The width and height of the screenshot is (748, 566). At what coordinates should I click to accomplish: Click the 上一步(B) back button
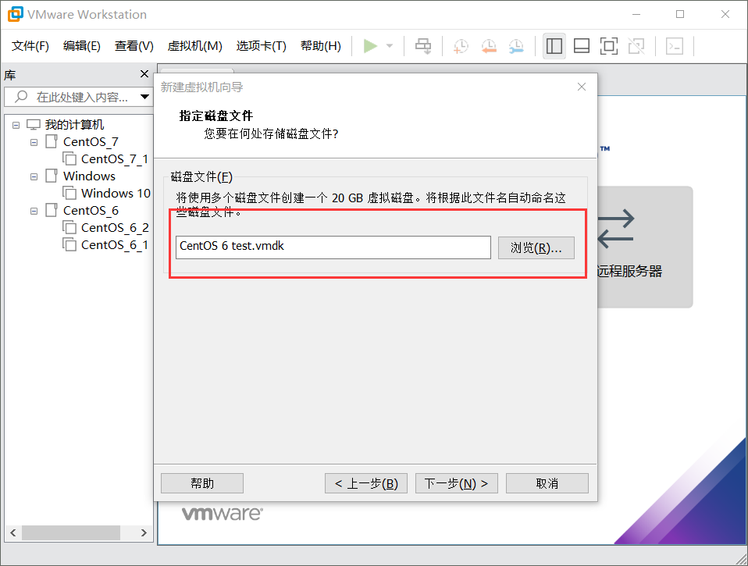(x=366, y=483)
